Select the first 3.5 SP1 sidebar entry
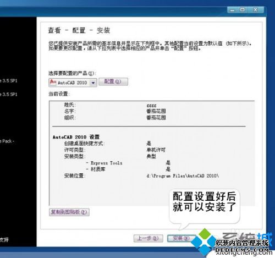 9,81
